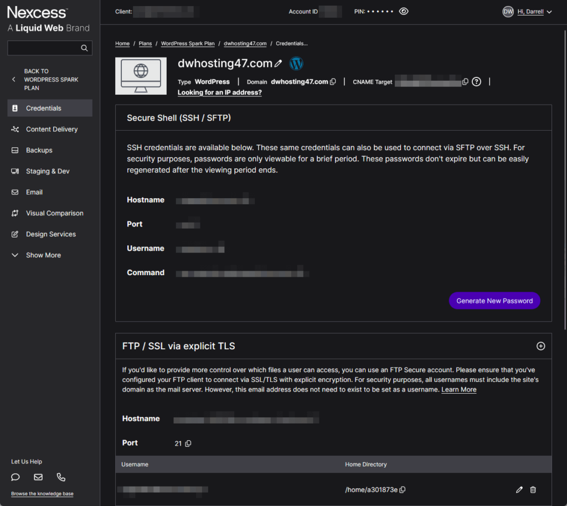Add FTP account with plus icon
Viewport: 567px width, 506px height.
click(540, 346)
